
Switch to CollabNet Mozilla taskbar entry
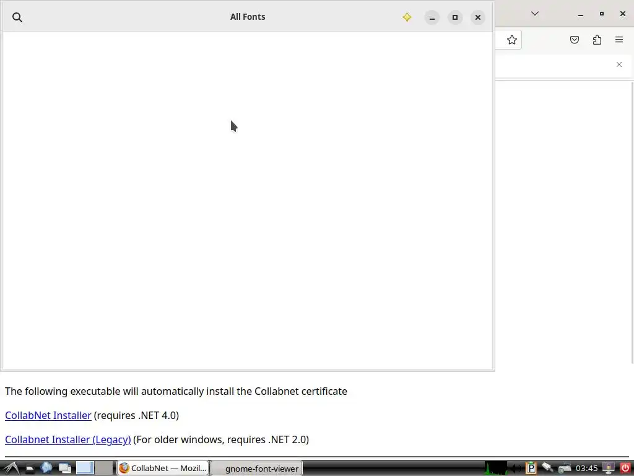(163, 469)
